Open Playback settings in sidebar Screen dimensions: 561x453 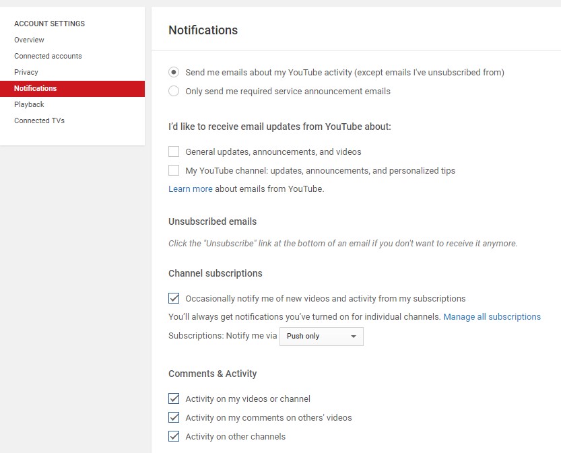click(29, 104)
